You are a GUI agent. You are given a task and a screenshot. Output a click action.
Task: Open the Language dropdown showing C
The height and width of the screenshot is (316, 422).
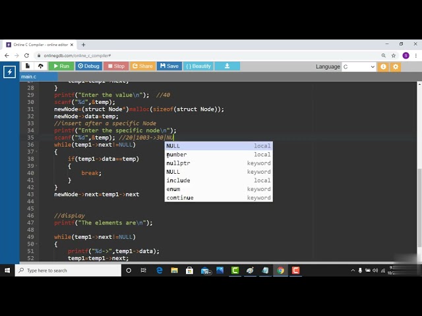click(x=359, y=66)
